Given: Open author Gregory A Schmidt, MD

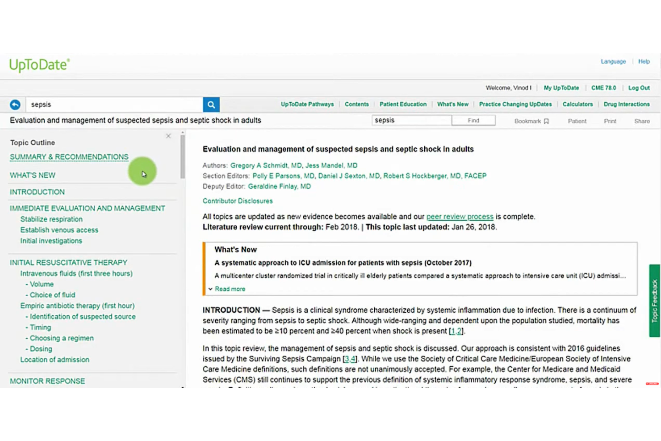Looking at the screenshot, I should click(x=266, y=165).
